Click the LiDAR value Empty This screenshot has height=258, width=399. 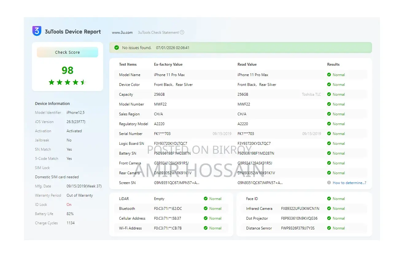point(159,198)
